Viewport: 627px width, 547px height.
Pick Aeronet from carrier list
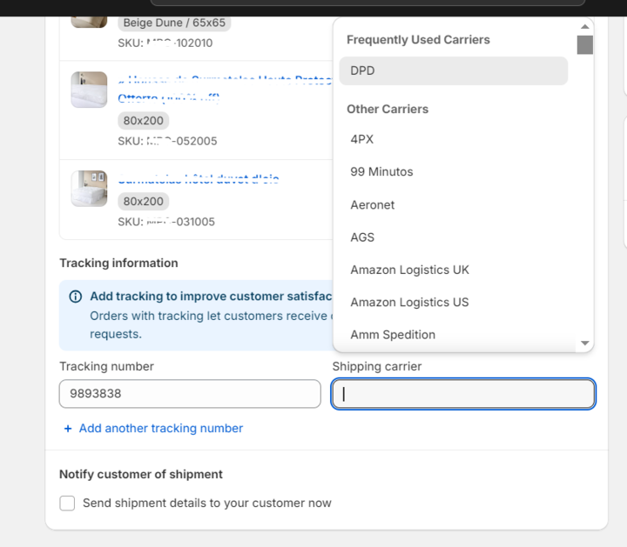tap(373, 205)
